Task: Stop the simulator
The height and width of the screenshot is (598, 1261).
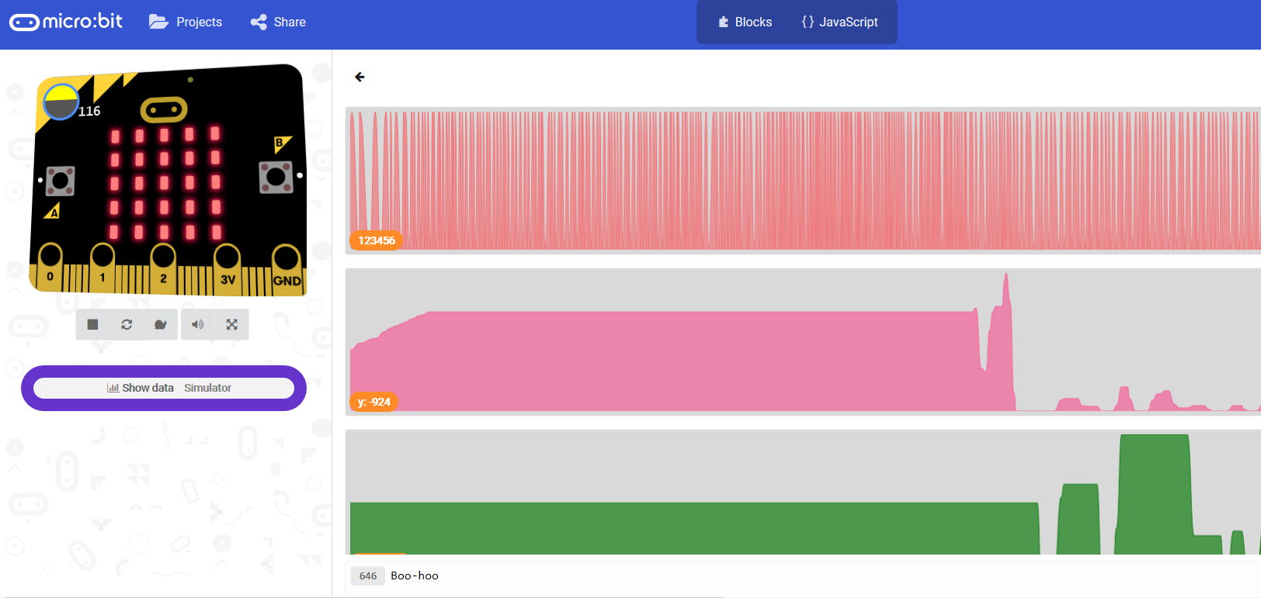Action: tap(92, 324)
